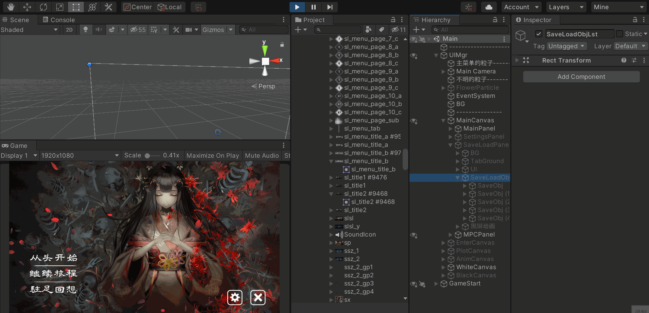Switch to the Console tab
This screenshot has width=649, height=313.
pos(59,20)
